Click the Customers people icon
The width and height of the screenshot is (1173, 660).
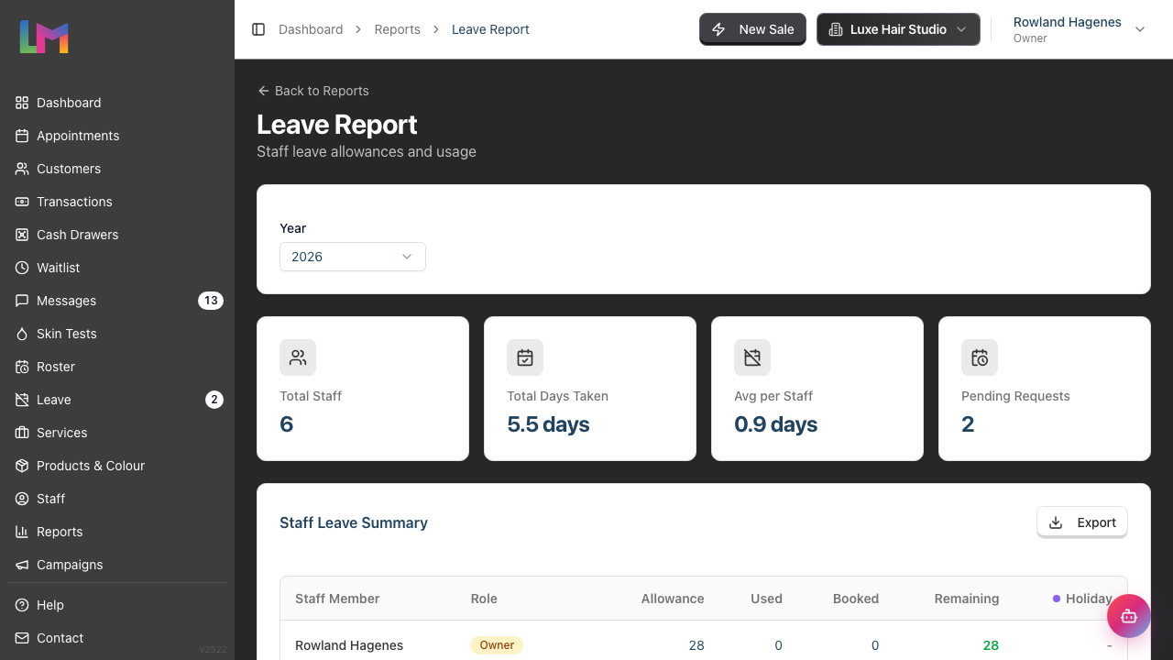pyautogui.click(x=22, y=169)
